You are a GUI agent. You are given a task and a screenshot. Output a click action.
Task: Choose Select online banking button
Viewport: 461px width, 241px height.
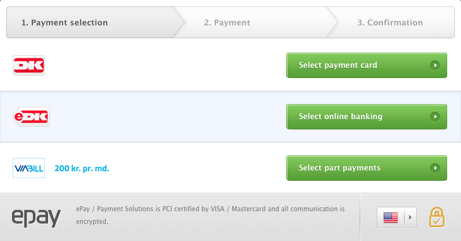(x=367, y=117)
